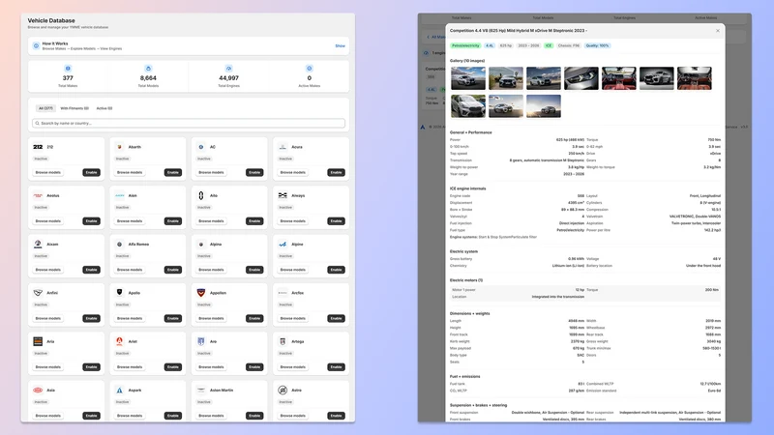Open the headlight close-up gallery thumbnail
774x435 pixels.
click(581, 78)
